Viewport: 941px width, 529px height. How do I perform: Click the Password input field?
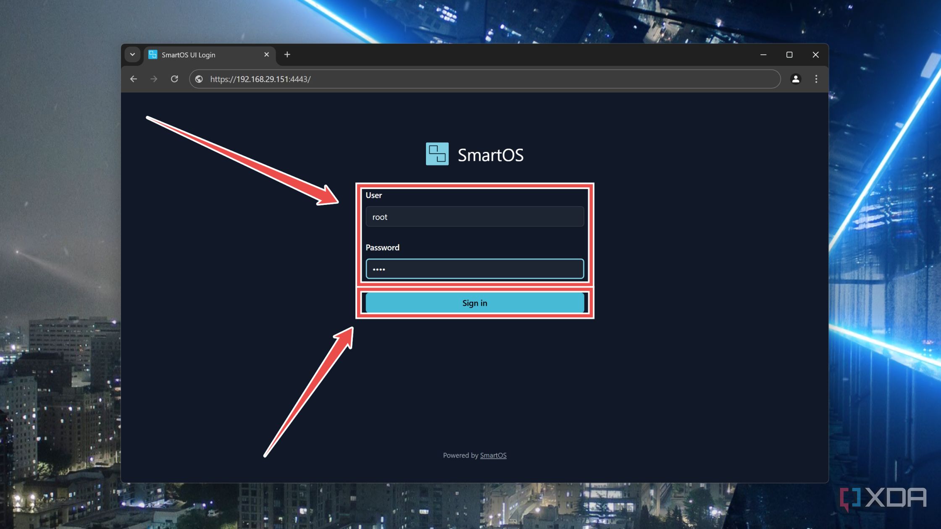[474, 269]
